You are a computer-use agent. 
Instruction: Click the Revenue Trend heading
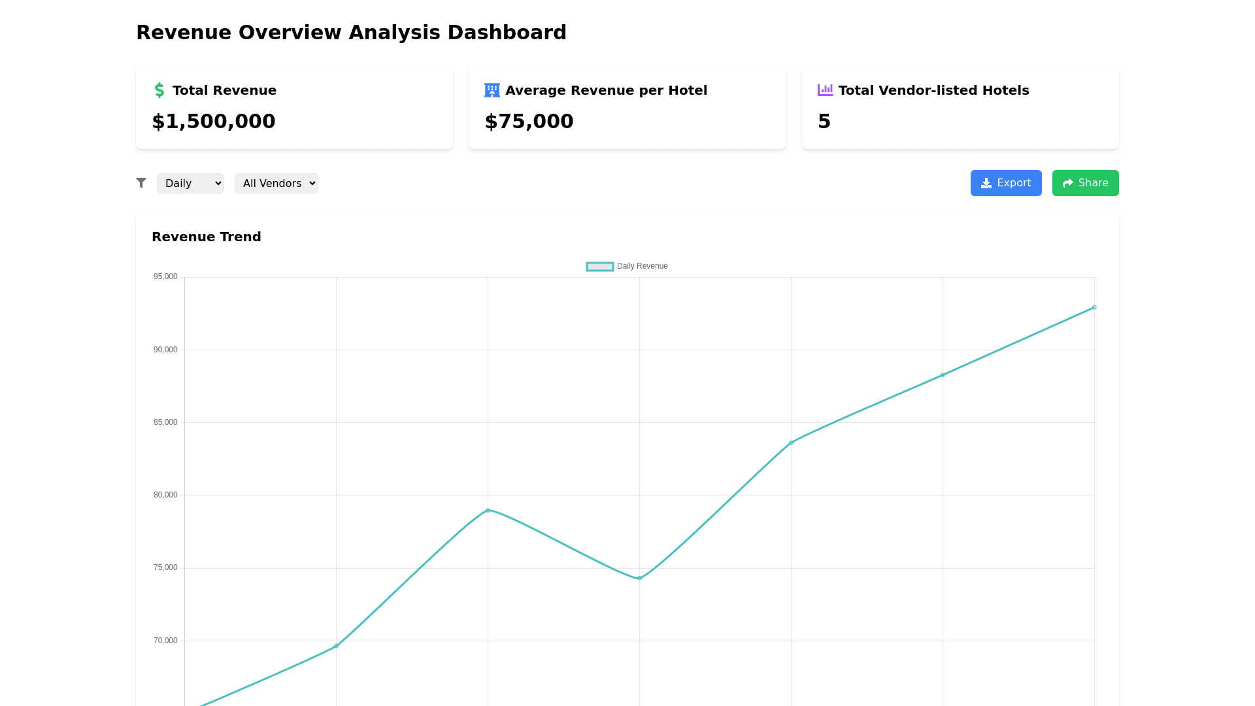[x=207, y=237]
